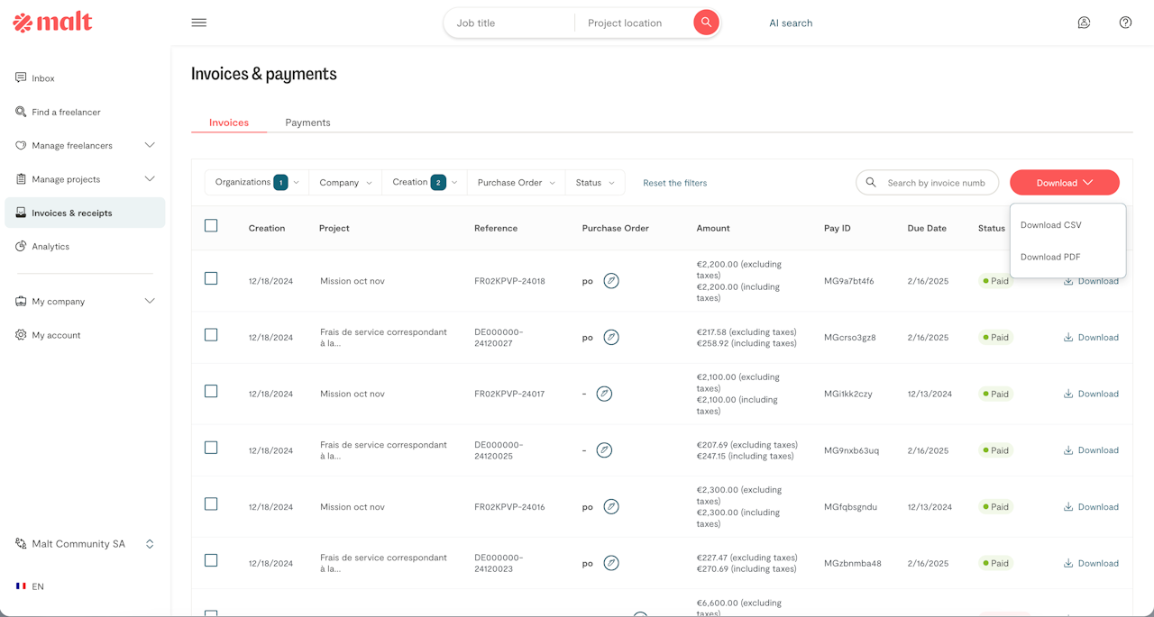Click the Malt logo
1154x617 pixels.
tap(53, 23)
